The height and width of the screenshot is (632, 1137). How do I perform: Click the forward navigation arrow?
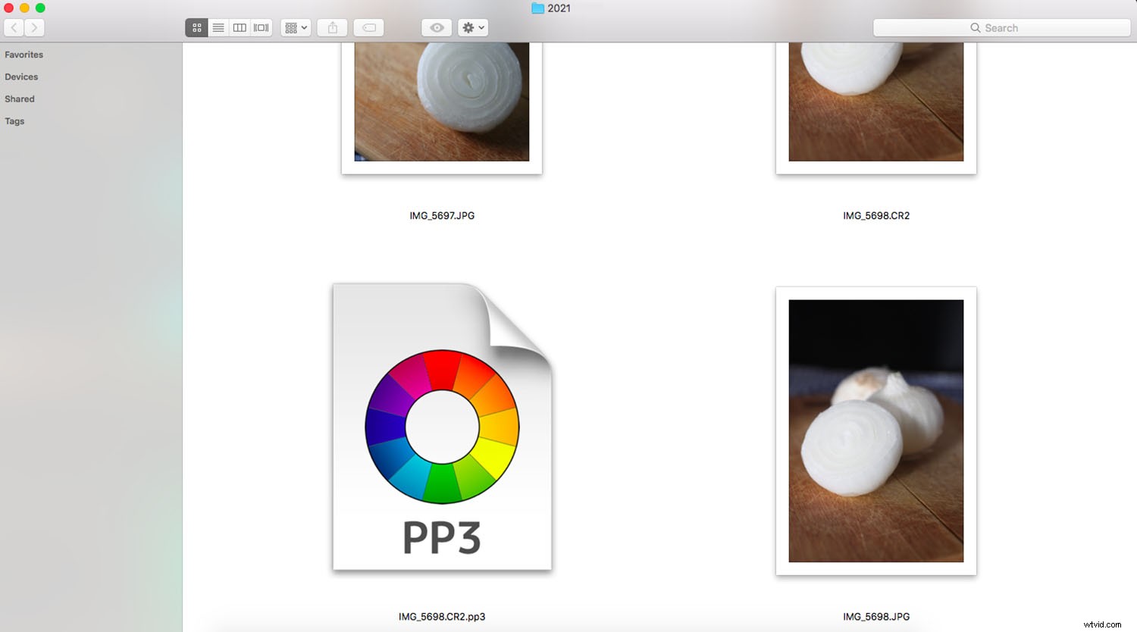click(34, 27)
